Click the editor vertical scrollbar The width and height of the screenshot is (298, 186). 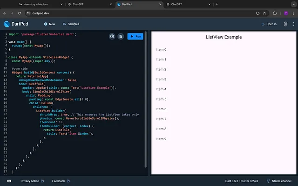click(146, 100)
